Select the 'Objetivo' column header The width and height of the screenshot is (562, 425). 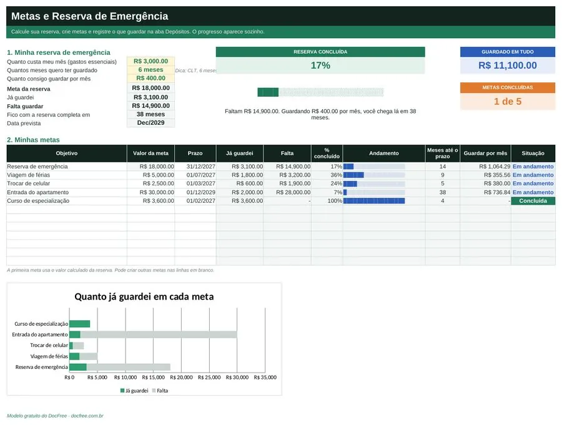pyautogui.click(x=67, y=154)
